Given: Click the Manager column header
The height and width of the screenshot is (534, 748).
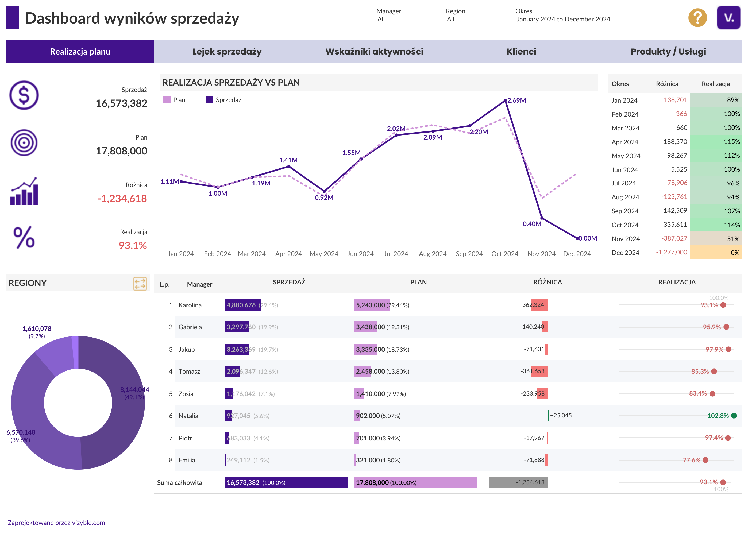Looking at the screenshot, I should tap(199, 284).
